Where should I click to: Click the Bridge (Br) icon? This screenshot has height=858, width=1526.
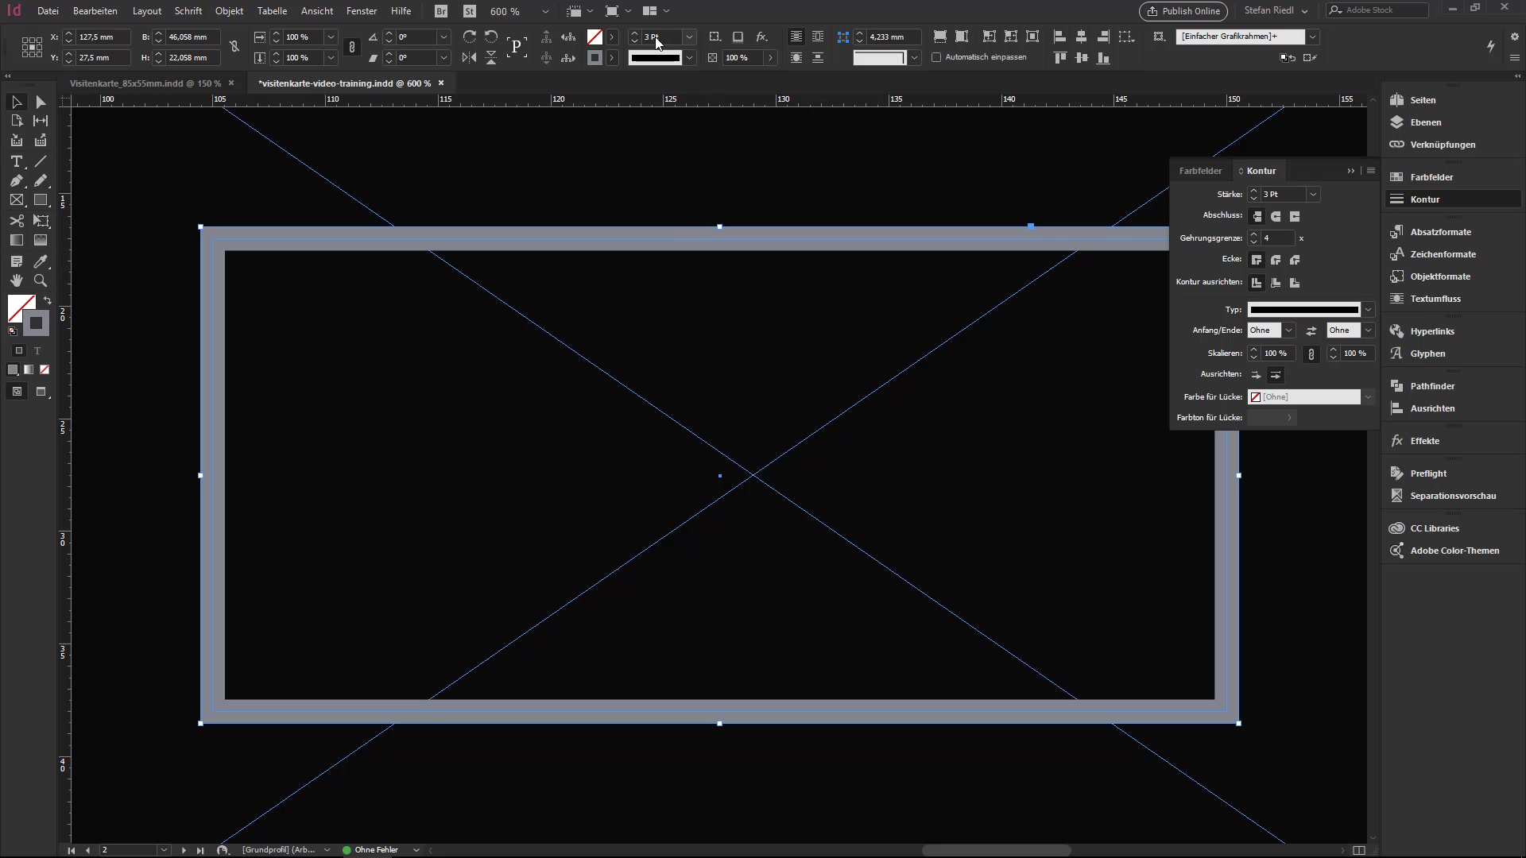(x=441, y=11)
